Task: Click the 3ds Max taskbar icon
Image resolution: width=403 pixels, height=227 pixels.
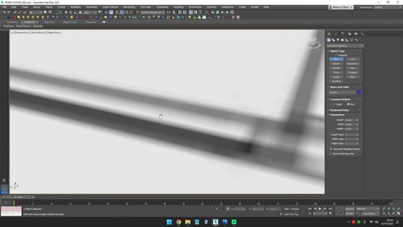Action: pos(215,222)
